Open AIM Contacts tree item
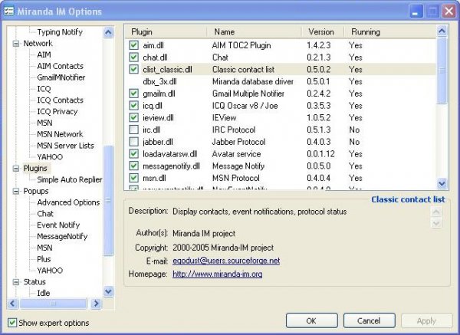The width and height of the screenshot is (460, 335). tap(60, 66)
